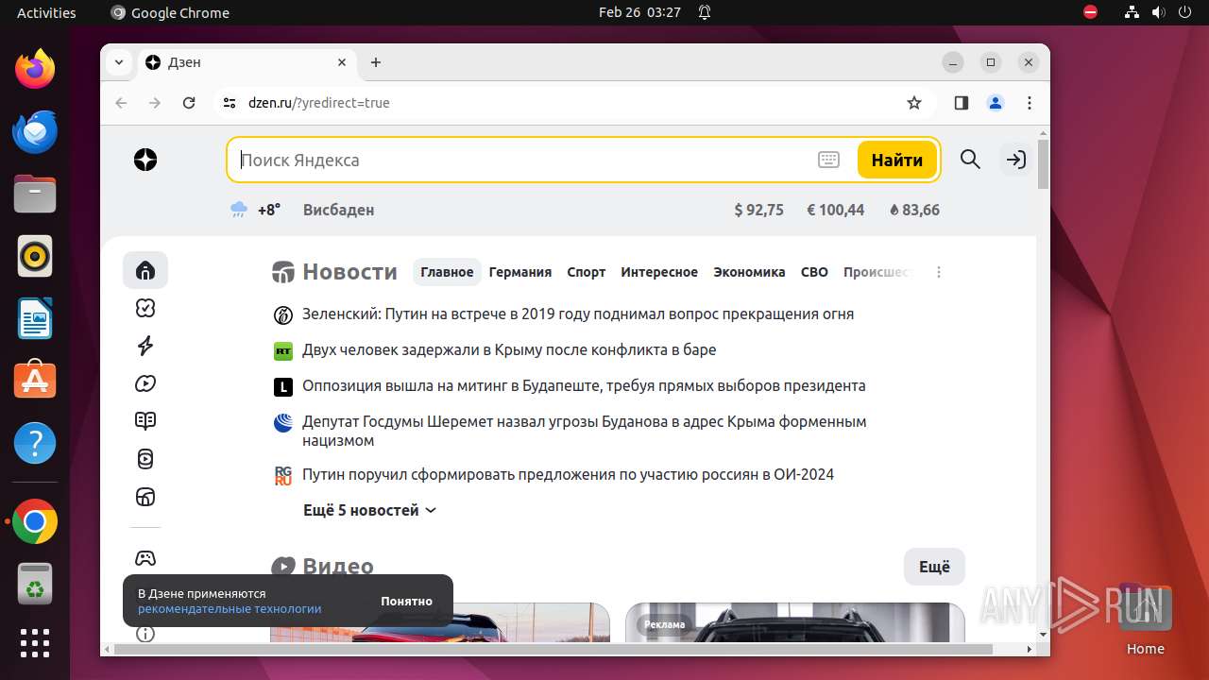Open Activities overview

point(46,12)
